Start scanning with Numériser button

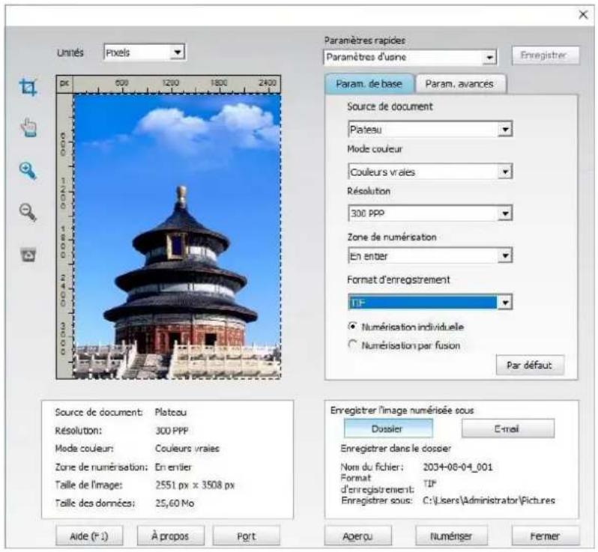coord(451,536)
